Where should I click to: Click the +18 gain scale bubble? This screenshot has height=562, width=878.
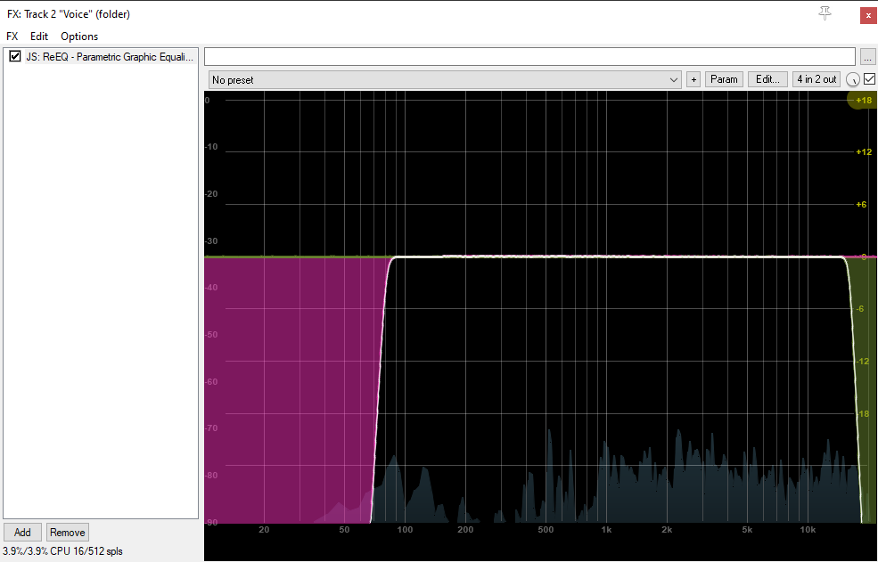[863, 100]
